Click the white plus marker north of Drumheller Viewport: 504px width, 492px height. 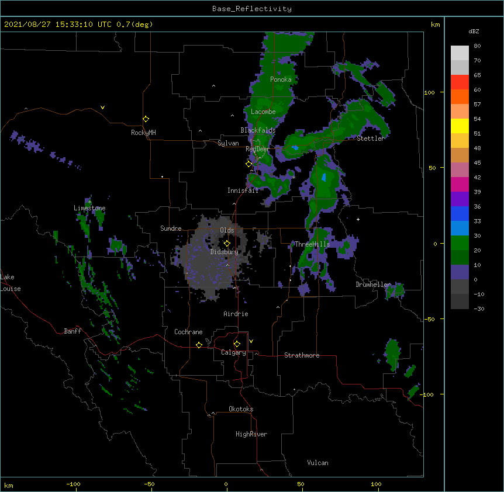tap(358, 219)
